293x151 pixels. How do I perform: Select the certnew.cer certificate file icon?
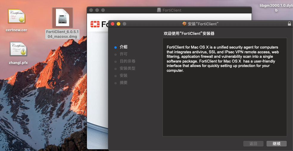pos(16,16)
